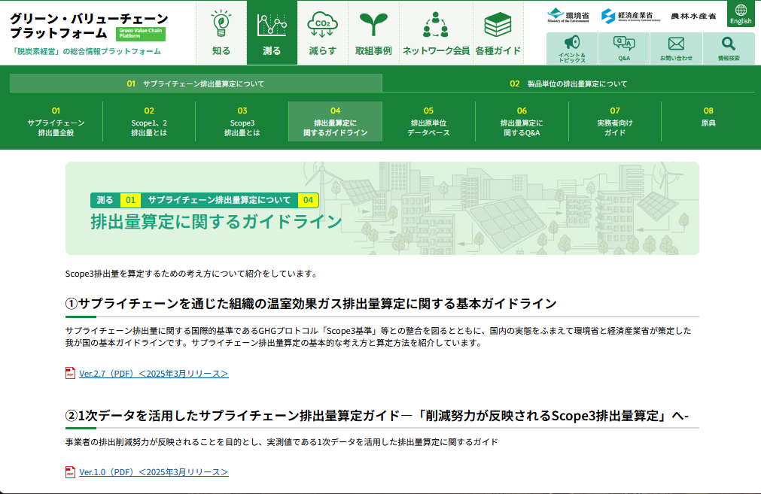Switch to 製品単位の排出量算定について tab

point(568,83)
